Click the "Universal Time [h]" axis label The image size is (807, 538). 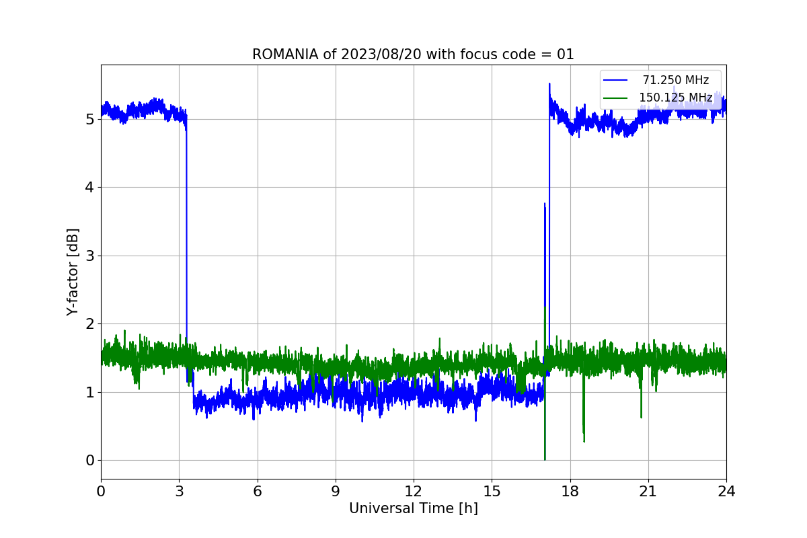tap(414, 509)
